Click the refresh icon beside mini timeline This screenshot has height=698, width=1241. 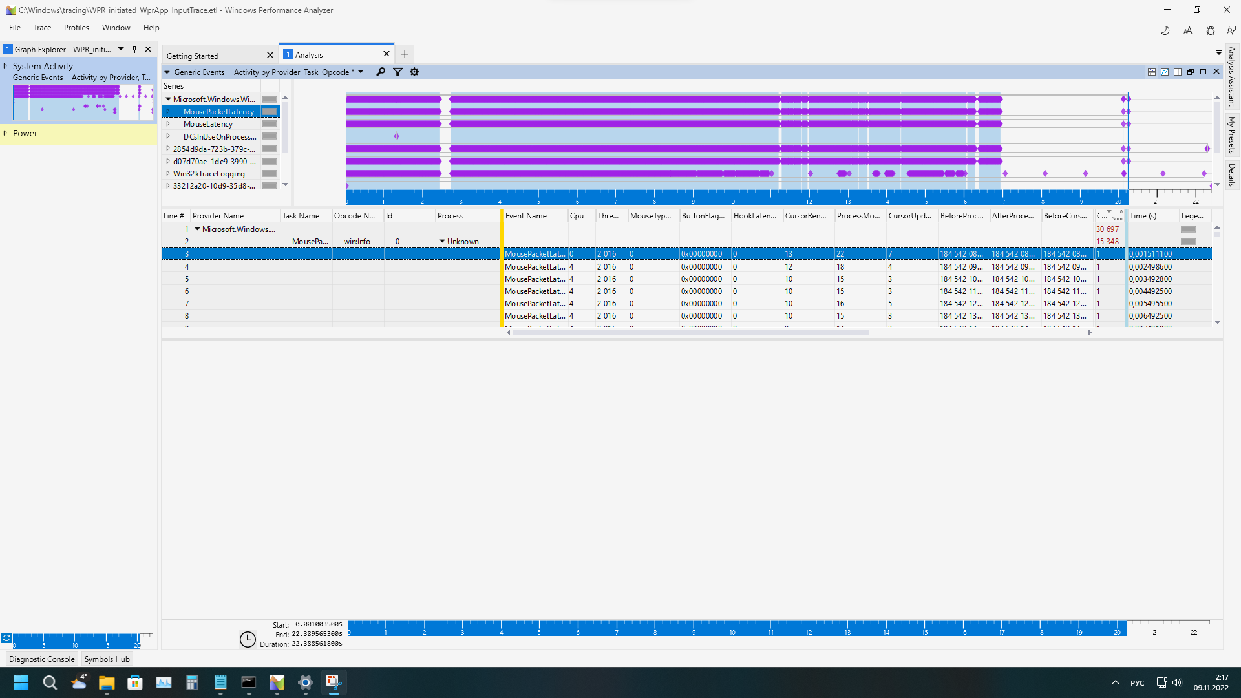click(x=6, y=638)
